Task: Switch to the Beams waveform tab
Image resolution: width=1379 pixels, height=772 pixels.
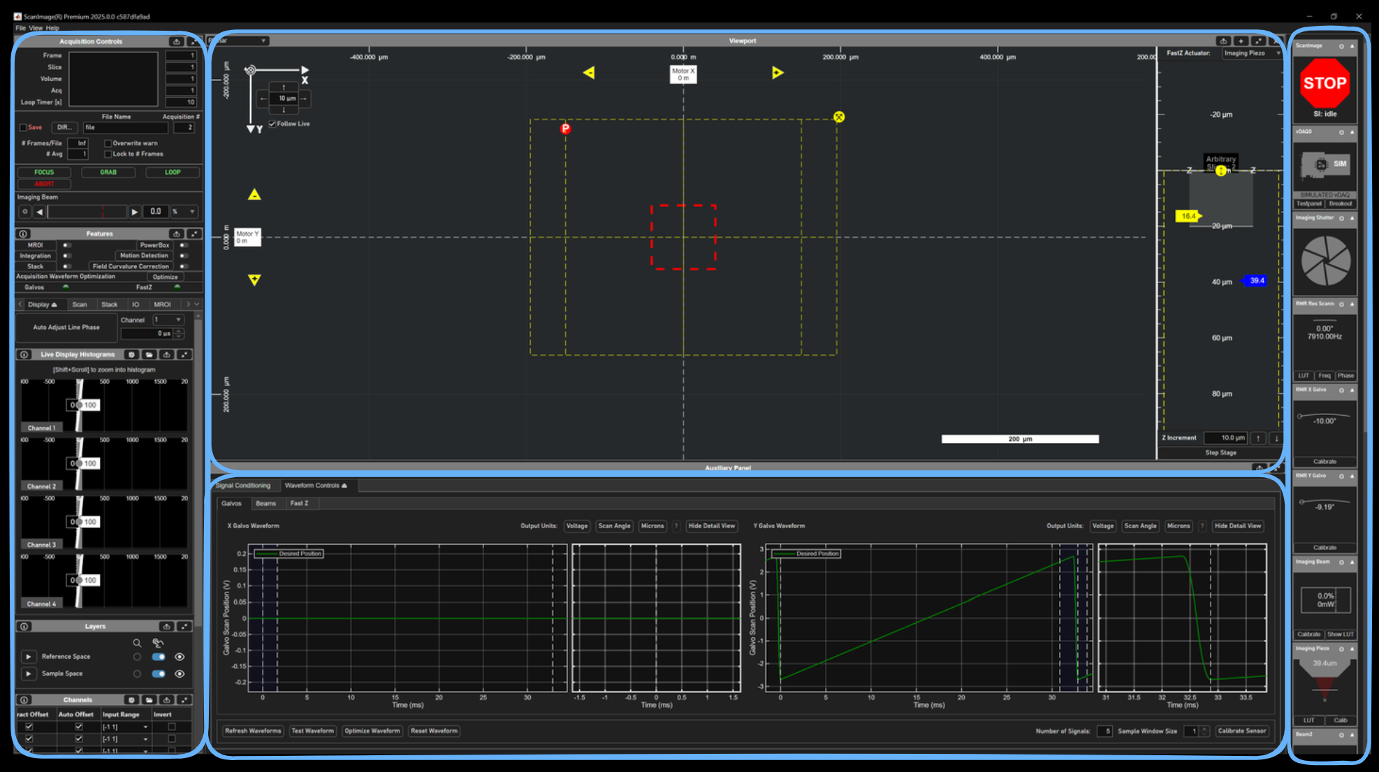Action: point(265,503)
